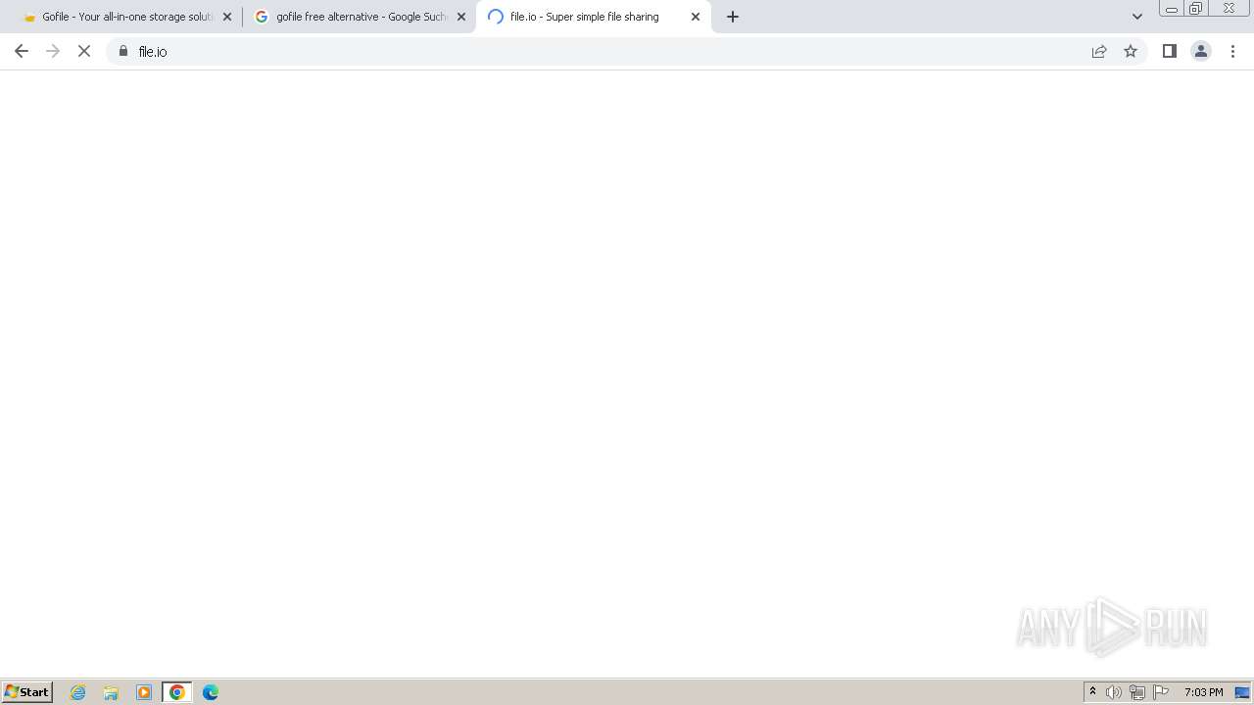Viewport: 1254px width, 705px height.
Task: Open File Explorer from the taskbar
Action: [111, 692]
